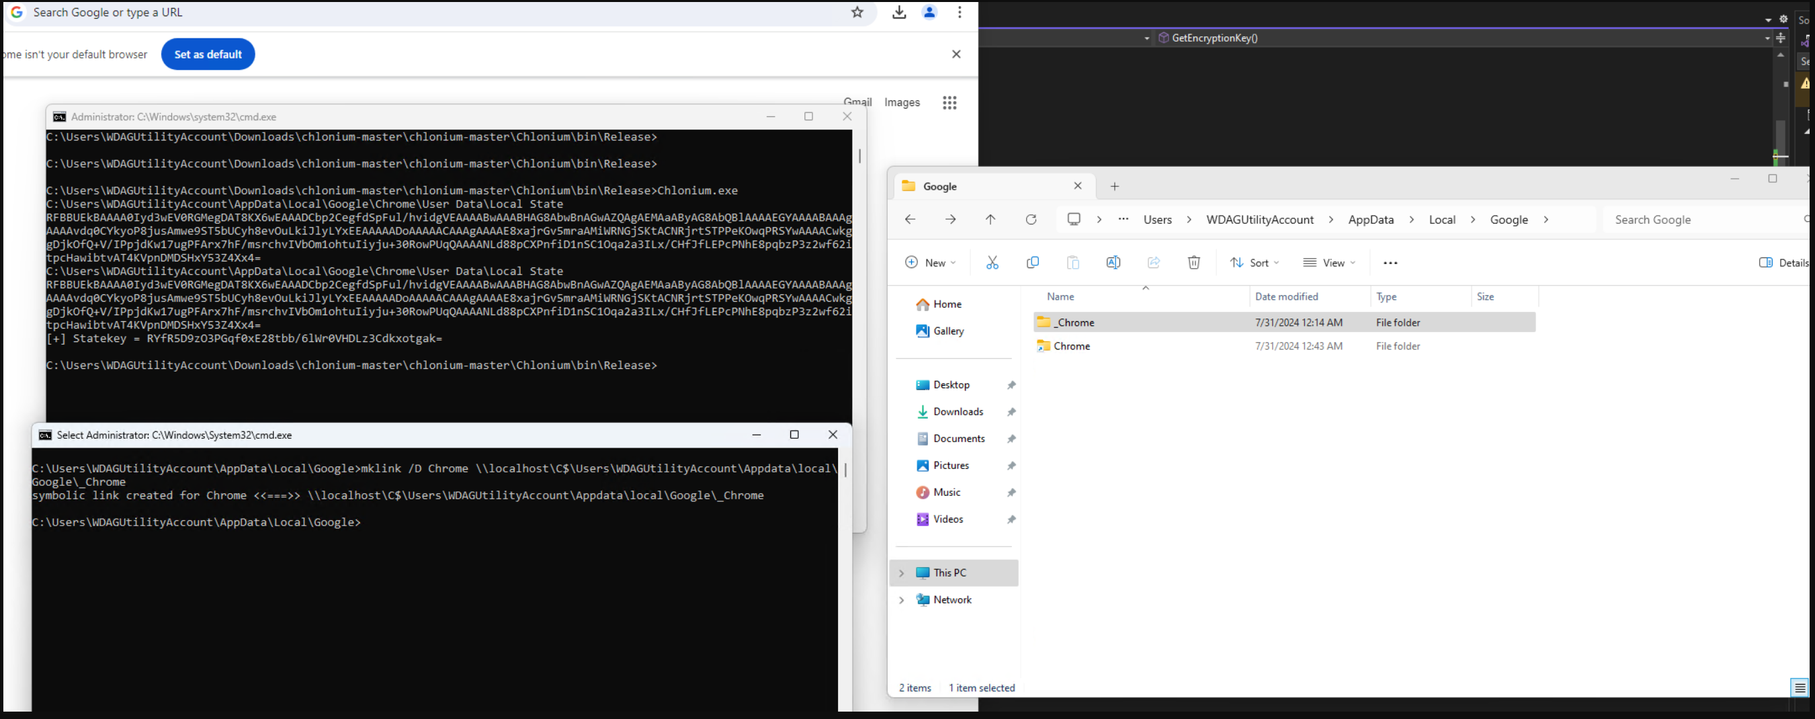Bookmark page with the star icon
Screen dimensions: 1815x719
point(857,13)
